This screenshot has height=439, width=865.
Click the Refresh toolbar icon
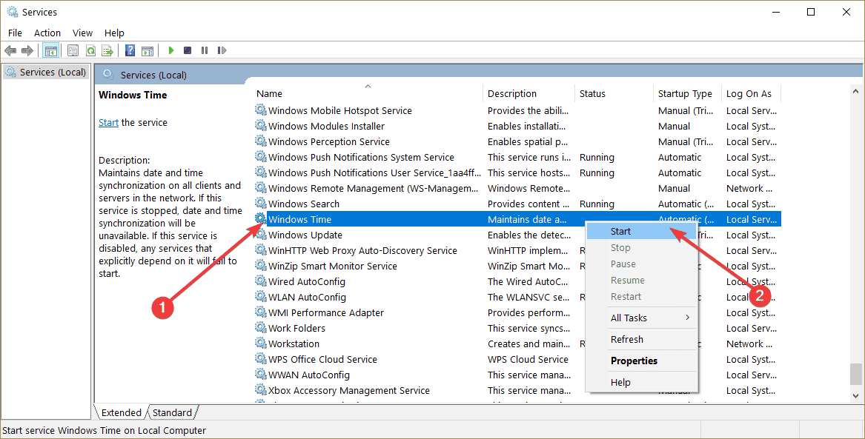(x=90, y=50)
